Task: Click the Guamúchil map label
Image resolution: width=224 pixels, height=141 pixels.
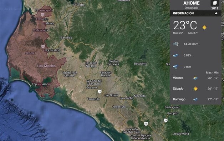Action: (x=126, y=98)
